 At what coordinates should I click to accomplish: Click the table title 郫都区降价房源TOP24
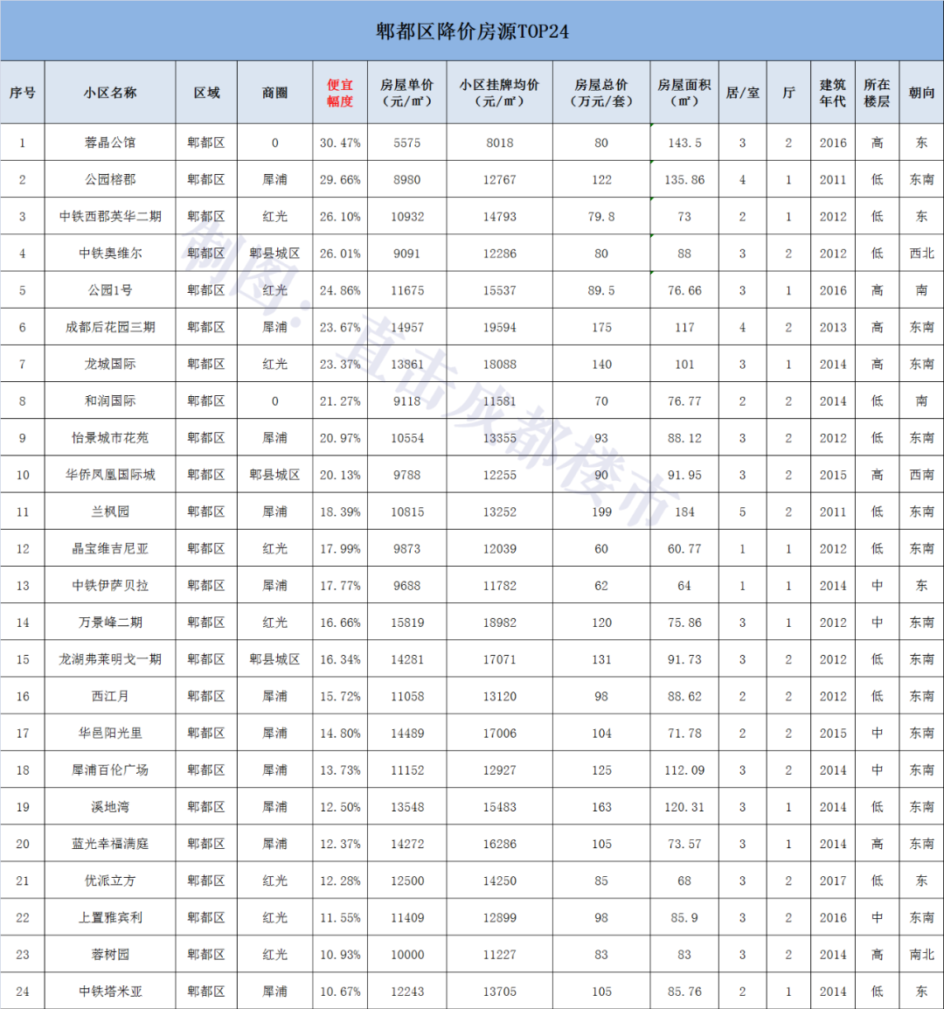(x=472, y=31)
